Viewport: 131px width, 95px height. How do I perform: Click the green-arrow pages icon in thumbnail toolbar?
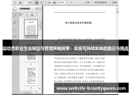click(x=32, y=14)
